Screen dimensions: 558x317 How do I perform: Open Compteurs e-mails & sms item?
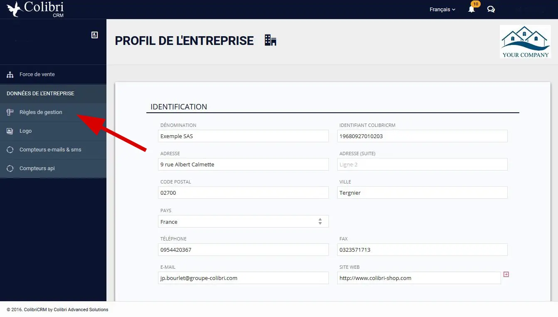click(x=53, y=150)
